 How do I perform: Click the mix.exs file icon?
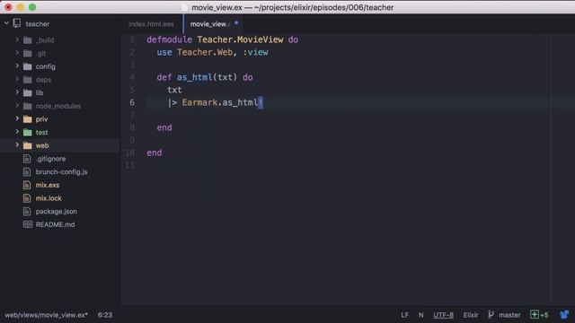pyautogui.click(x=27, y=185)
